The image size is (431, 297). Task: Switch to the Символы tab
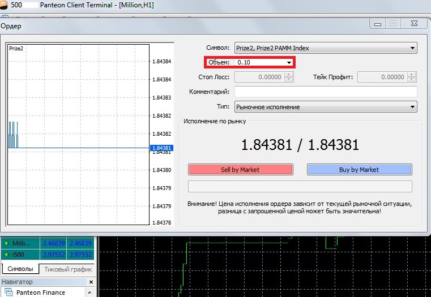click(x=19, y=269)
